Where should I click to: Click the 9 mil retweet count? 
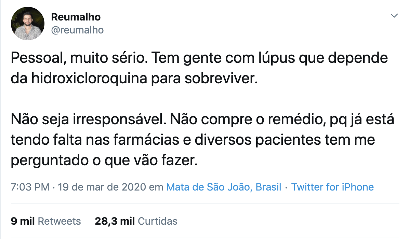(x=23, y=221)
